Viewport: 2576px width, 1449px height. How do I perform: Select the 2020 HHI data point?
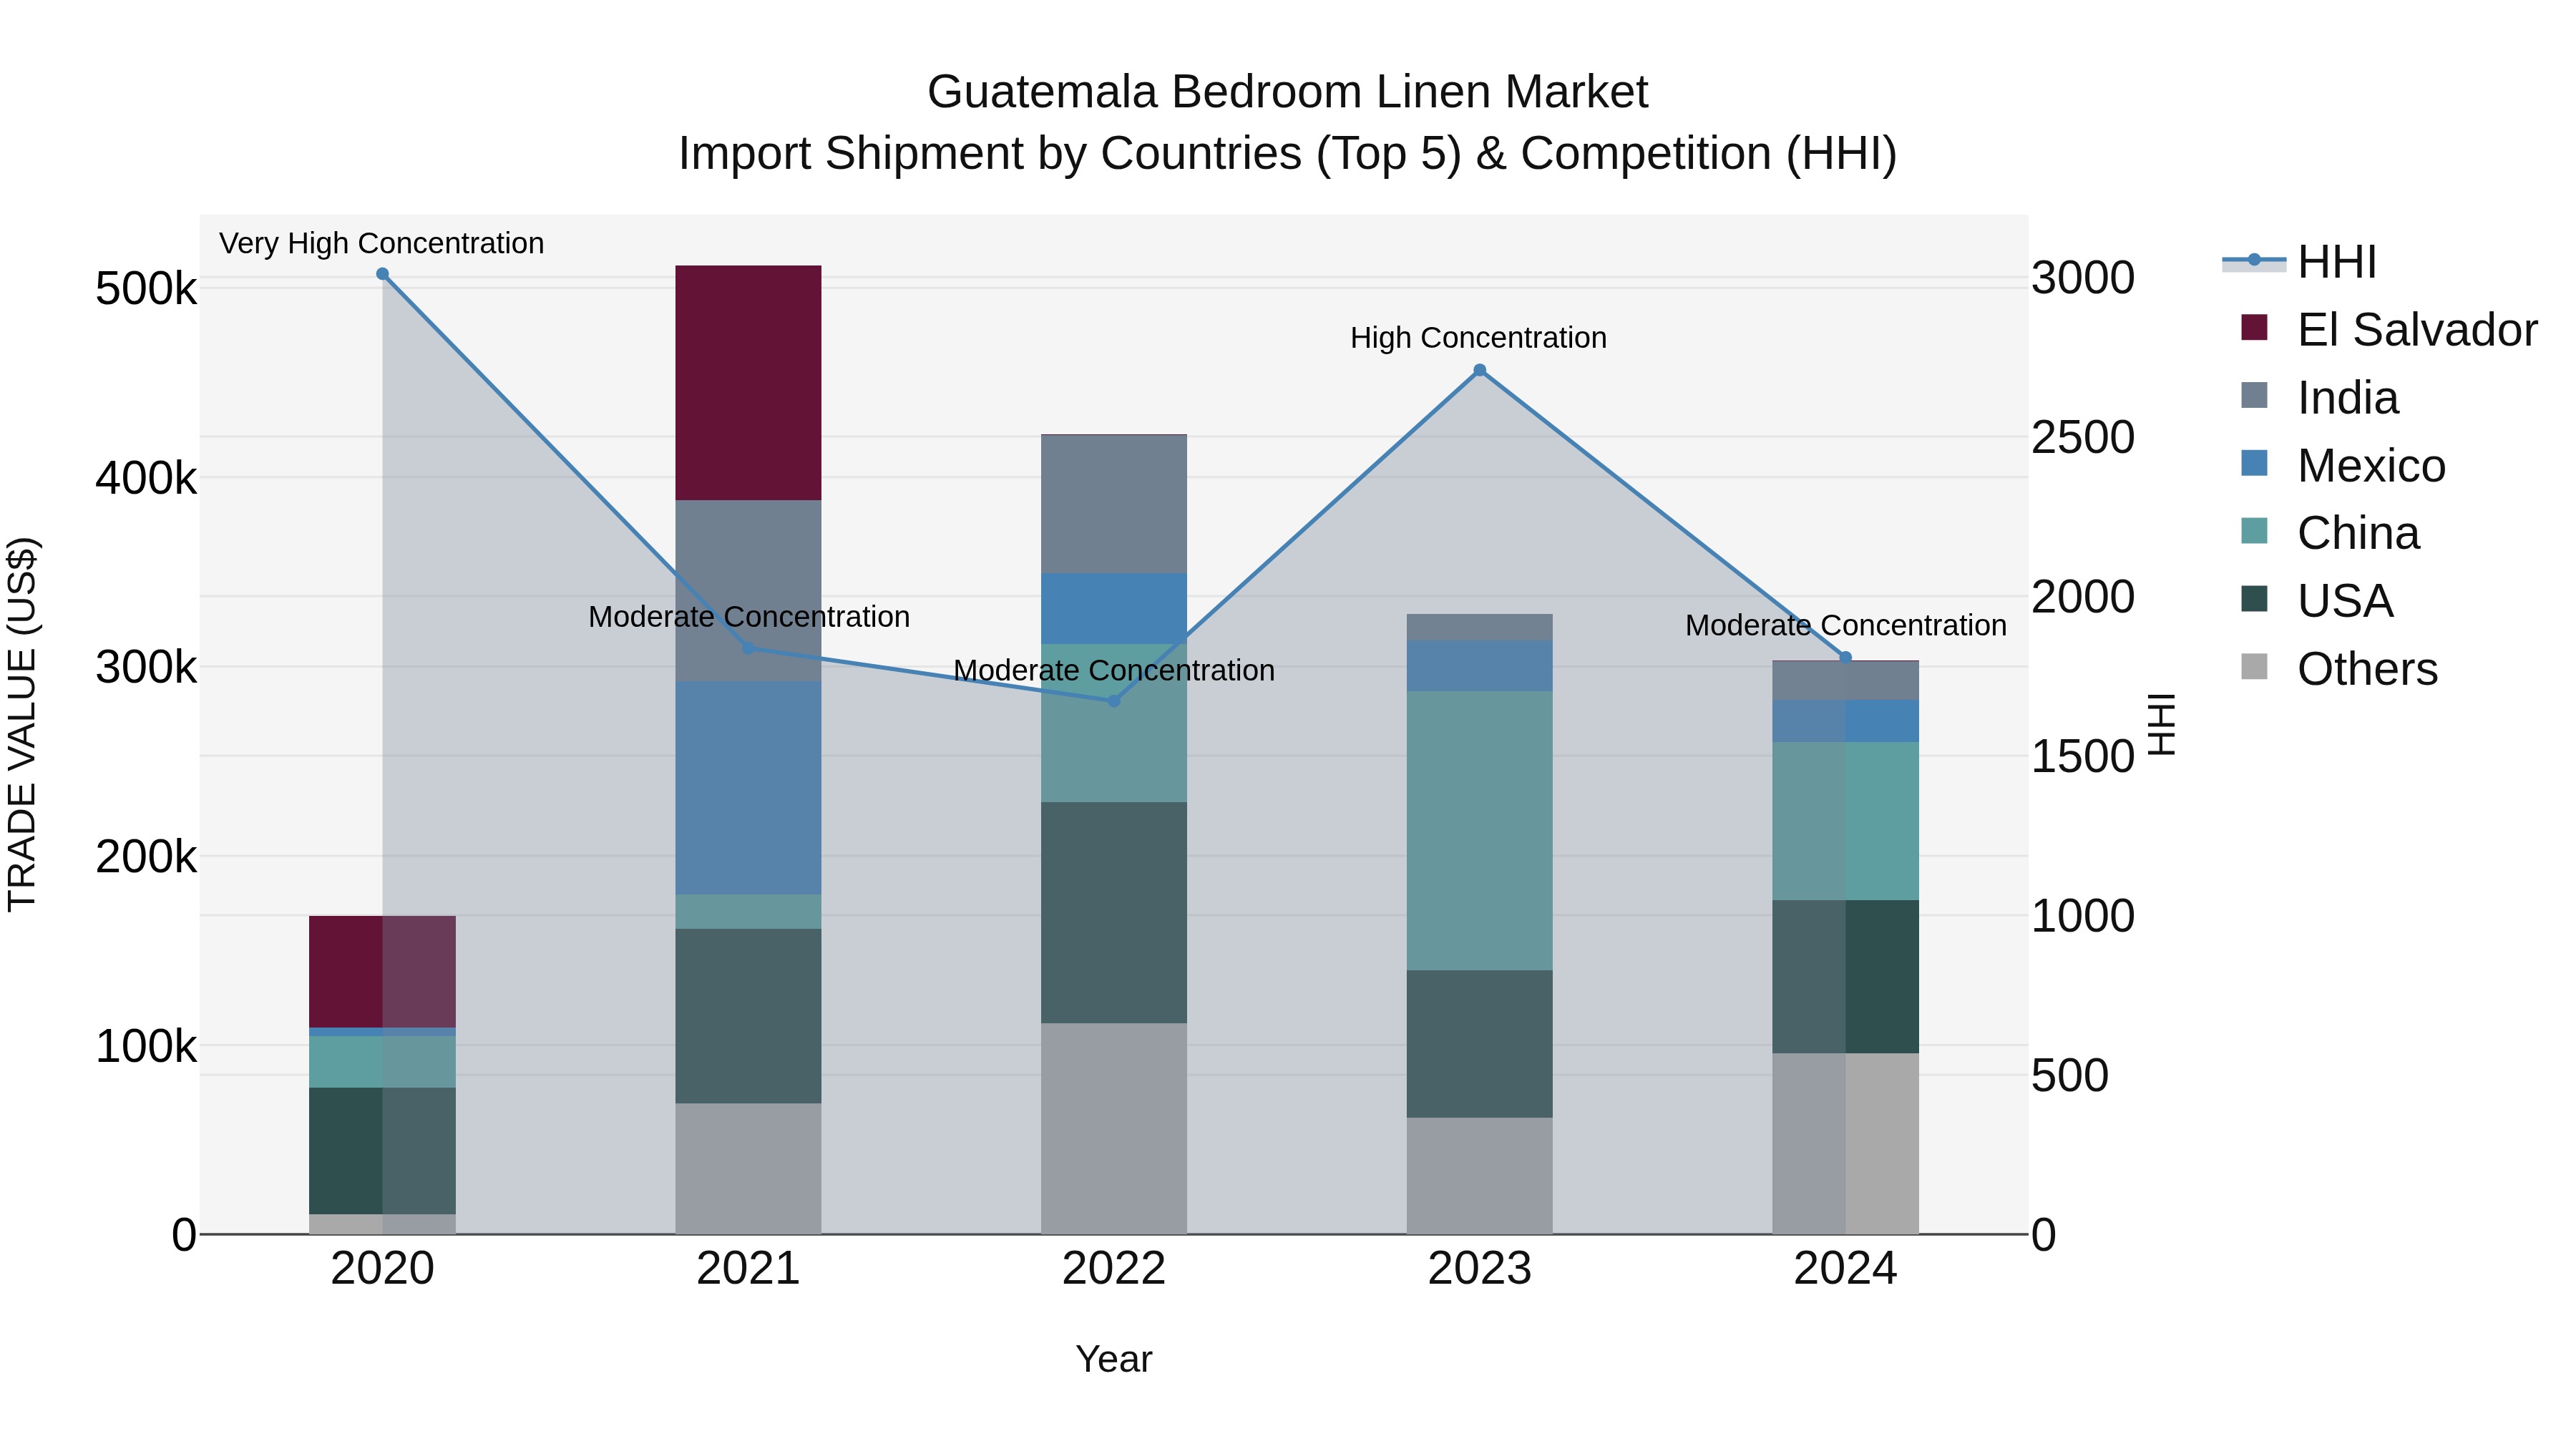tap(382, 274)
